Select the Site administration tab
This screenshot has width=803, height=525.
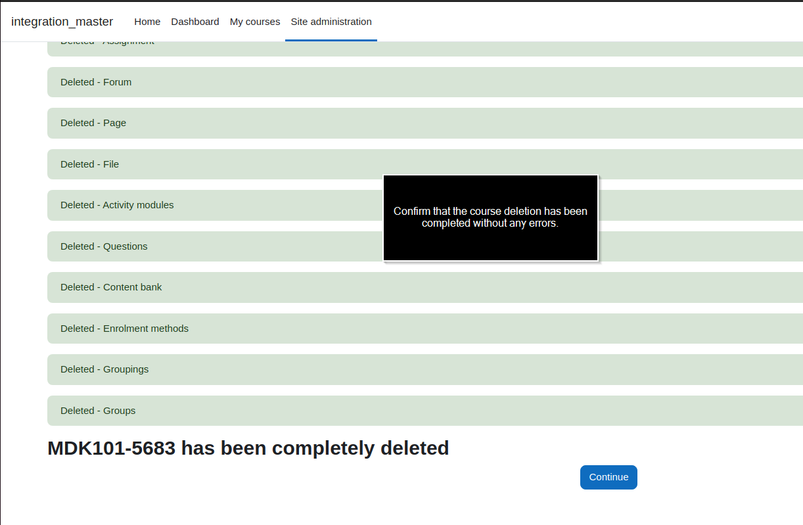[x=331, y=22]
